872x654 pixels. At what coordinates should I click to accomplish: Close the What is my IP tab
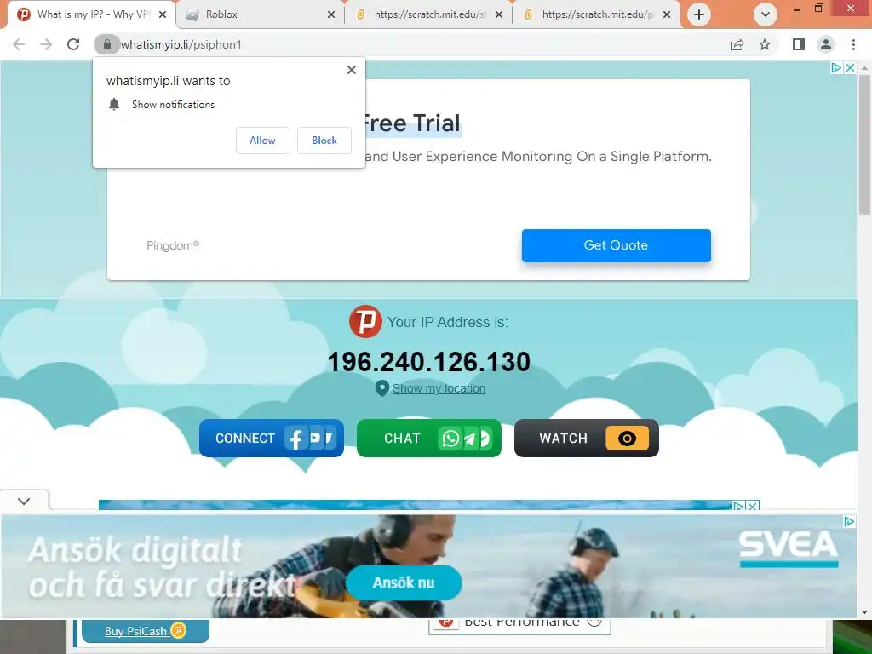163,14
